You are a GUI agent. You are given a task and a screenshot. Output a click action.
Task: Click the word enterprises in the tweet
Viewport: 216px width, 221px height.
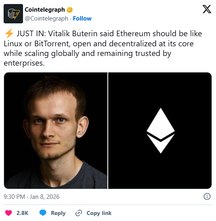[24, 63]
